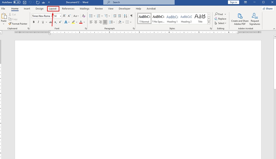Screen dimensions: 276x159
Task: Open the Developer tab
Action: click(x=124, y=9)
